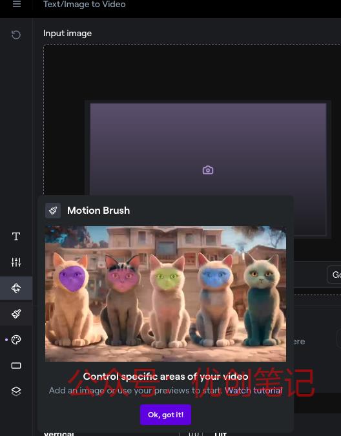
Task: Click the Text/Image to Video title
Action: [84, 4]
